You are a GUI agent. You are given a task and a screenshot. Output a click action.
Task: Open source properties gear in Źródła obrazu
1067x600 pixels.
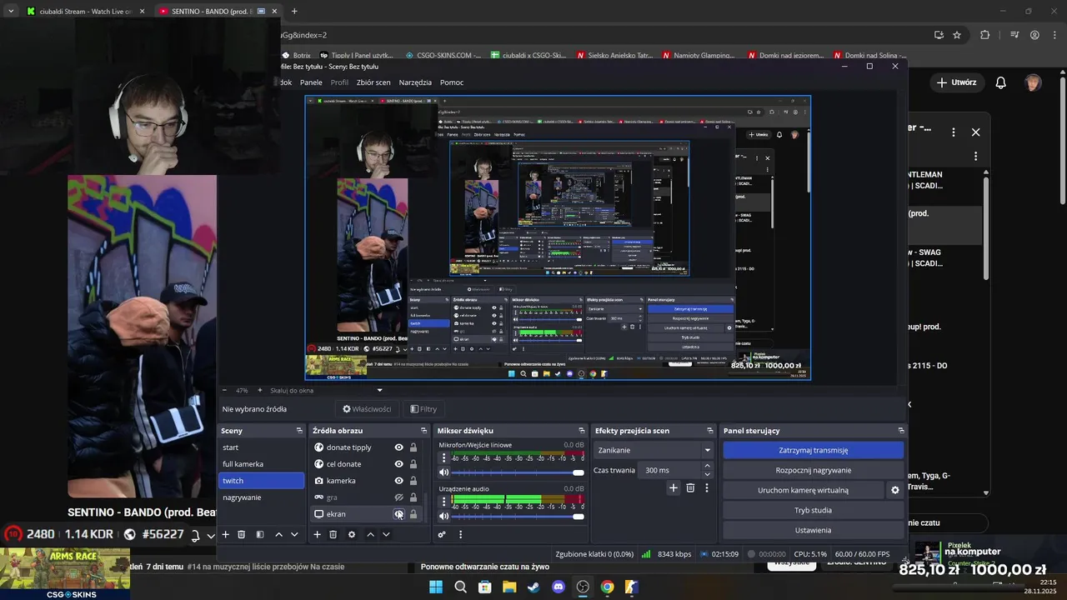[x=352, y=534]
